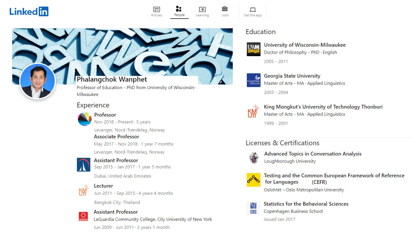Click LaGuardia Community College red logo
412x232 pixels.
tap(83, 216)
